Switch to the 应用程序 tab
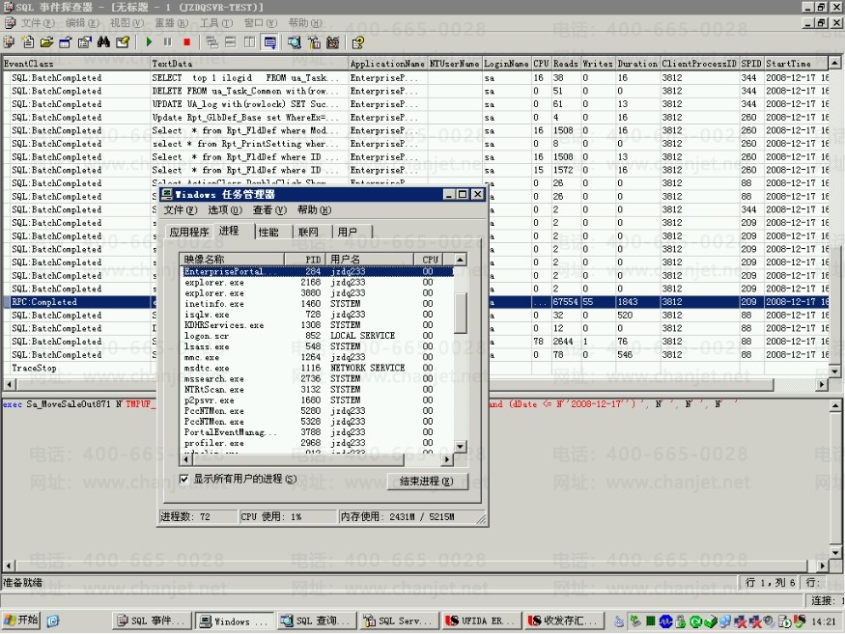Viewport: 845px width, 634px height. (189, 232)
